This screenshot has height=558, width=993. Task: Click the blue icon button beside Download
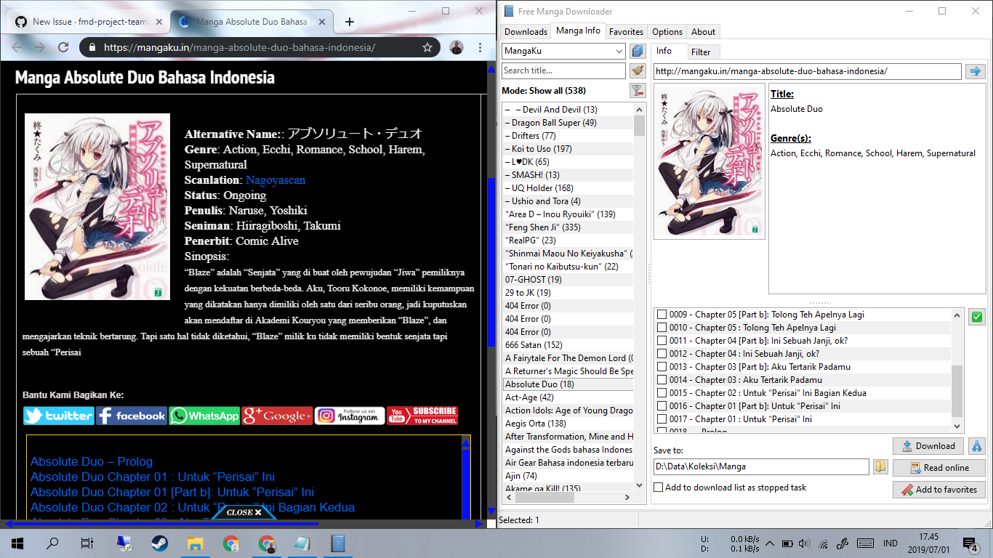click(x=976, y=445)
